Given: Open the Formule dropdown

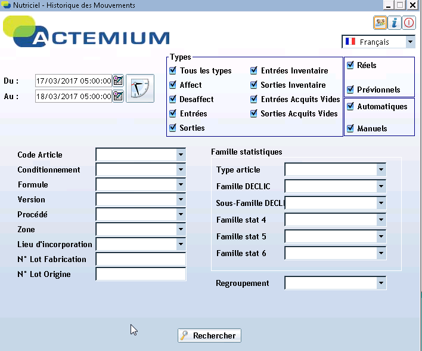Looking at the screenshot, I should click(x=181, y=184).
